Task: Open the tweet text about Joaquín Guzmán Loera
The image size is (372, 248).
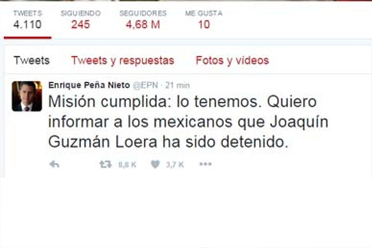Action: point(188,122)
